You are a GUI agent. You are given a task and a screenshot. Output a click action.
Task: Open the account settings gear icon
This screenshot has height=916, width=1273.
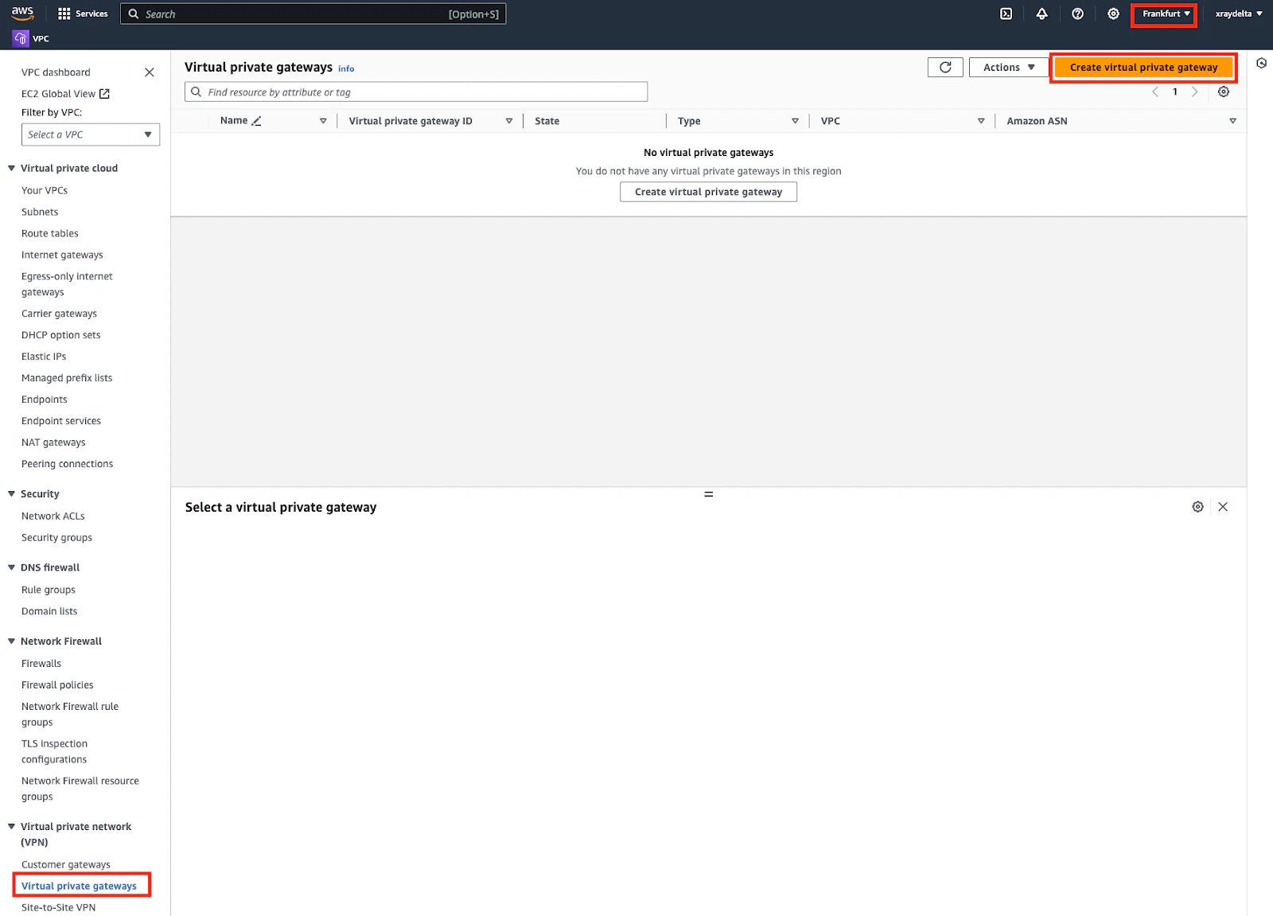(x=1113, y=14)
